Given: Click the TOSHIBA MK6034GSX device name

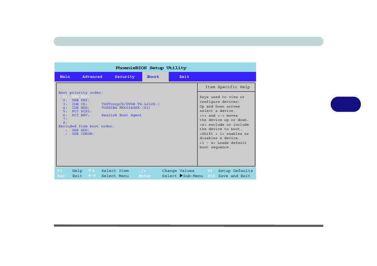Looking at the screenshot, I should [x=126, y=108].
